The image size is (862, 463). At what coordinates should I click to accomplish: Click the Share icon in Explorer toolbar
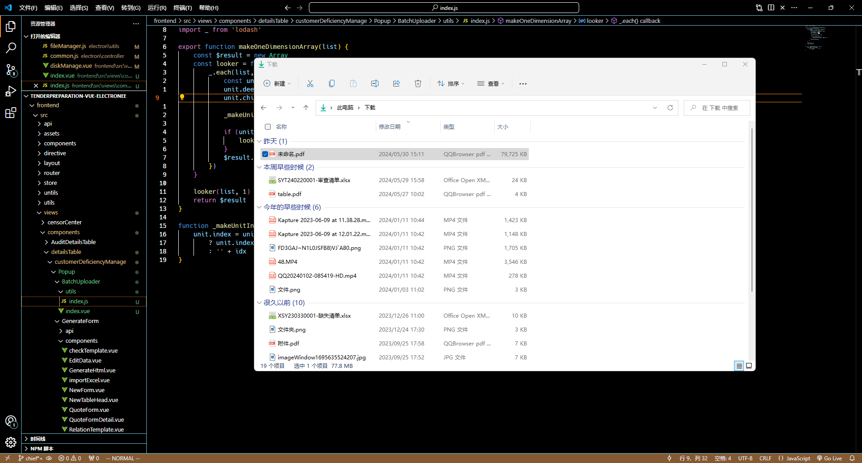pos(396,83)
